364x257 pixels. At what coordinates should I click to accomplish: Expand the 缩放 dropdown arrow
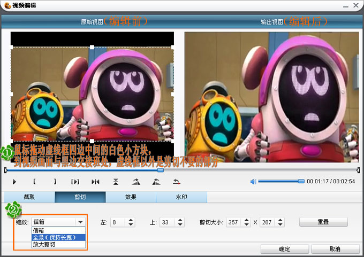point(80,222)
